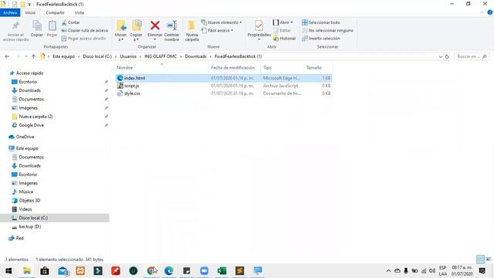This screenshot has height=278, width=494.
Task: Sort by the Tipo column header
Action: coord(267,67)
